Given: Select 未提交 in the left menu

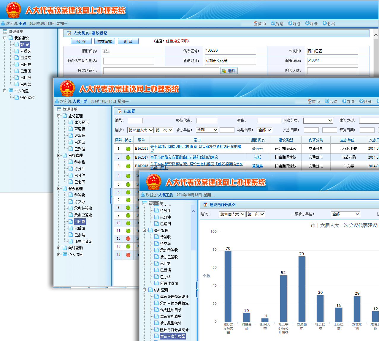Looking at the screenshot, I should point(26,51).
